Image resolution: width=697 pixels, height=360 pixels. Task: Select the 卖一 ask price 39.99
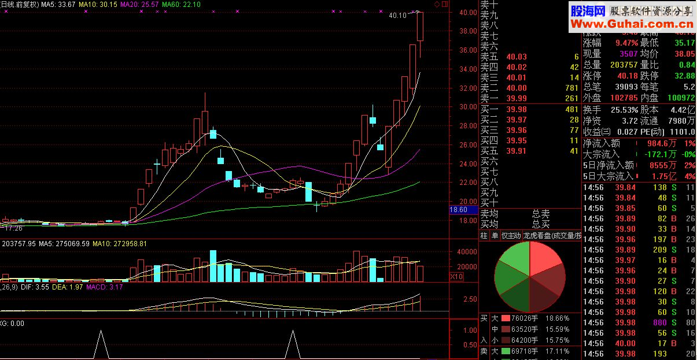(x=517, y=98)
